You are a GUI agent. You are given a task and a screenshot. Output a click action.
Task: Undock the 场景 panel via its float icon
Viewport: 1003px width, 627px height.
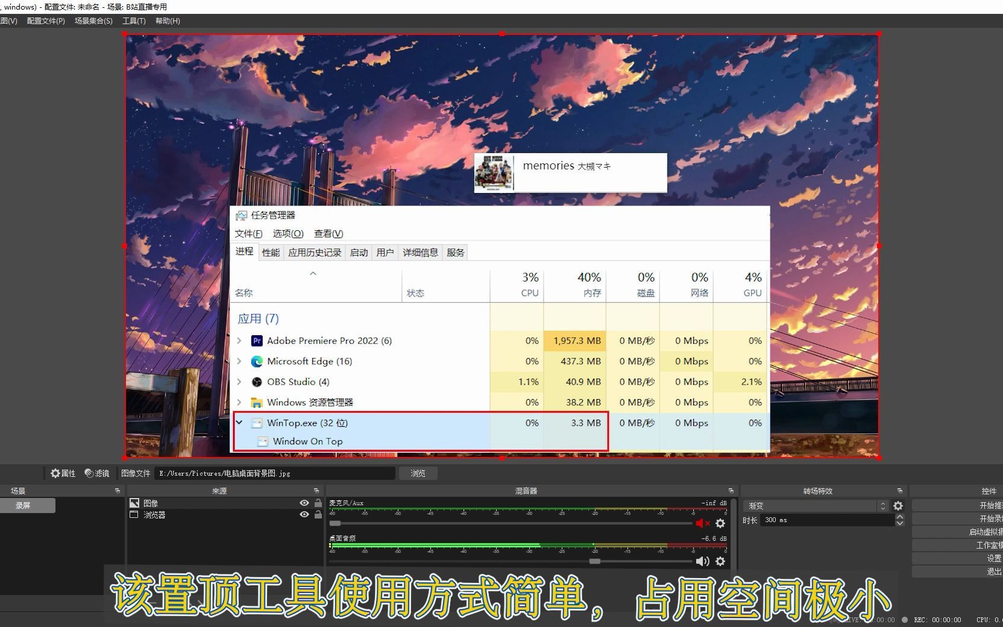118,491
